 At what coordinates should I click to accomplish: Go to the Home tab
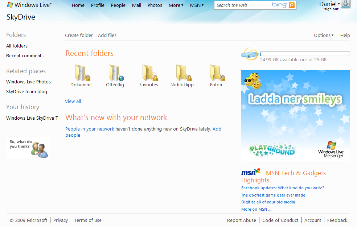[78, 5]
